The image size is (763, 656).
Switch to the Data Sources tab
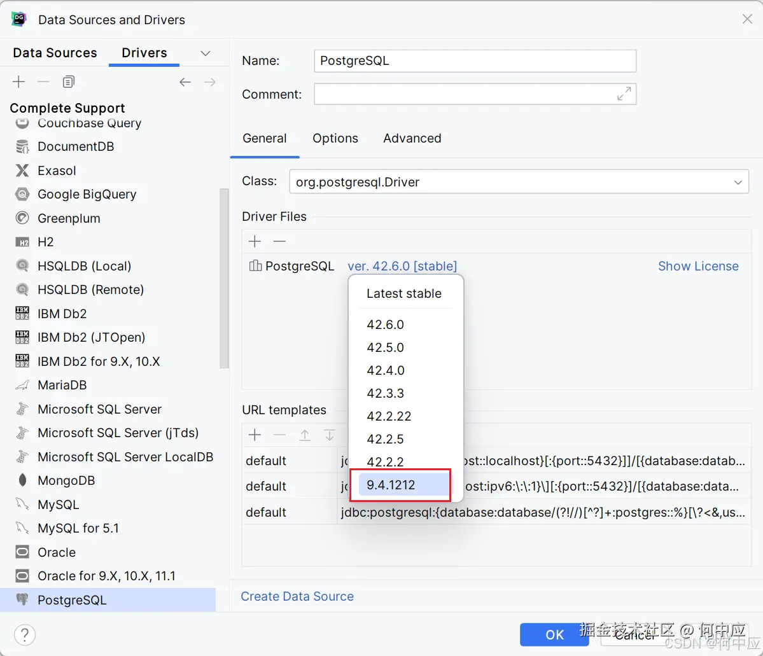pyautogui.click(x=55, y=53)
